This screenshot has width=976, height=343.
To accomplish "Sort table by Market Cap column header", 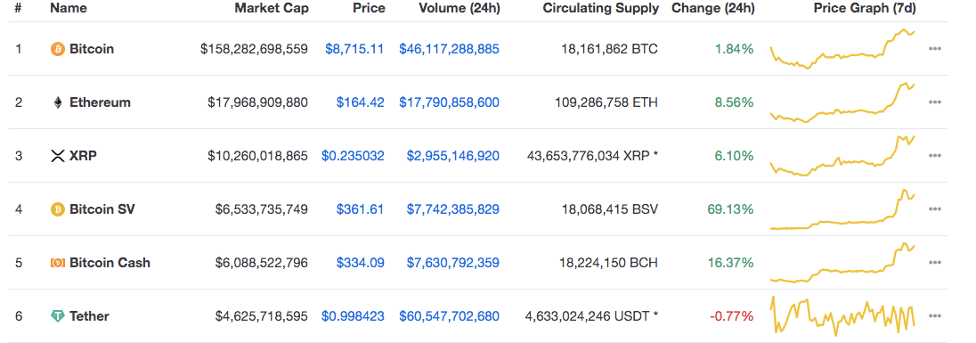I will (x=272, y=8).
